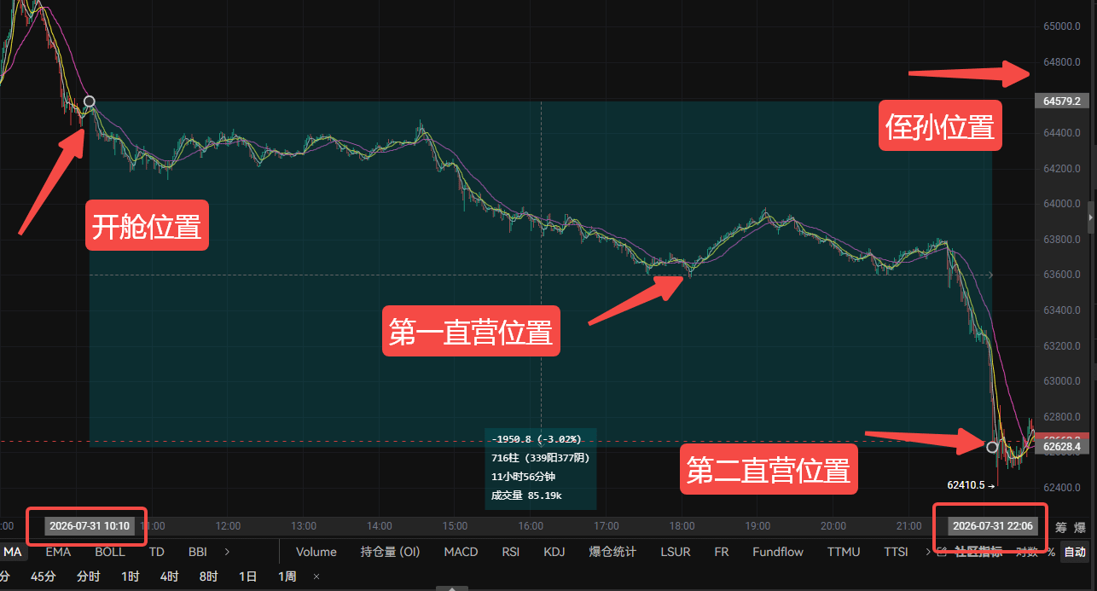Switch price axis to % percent mode

click(x=1050, y=552)
